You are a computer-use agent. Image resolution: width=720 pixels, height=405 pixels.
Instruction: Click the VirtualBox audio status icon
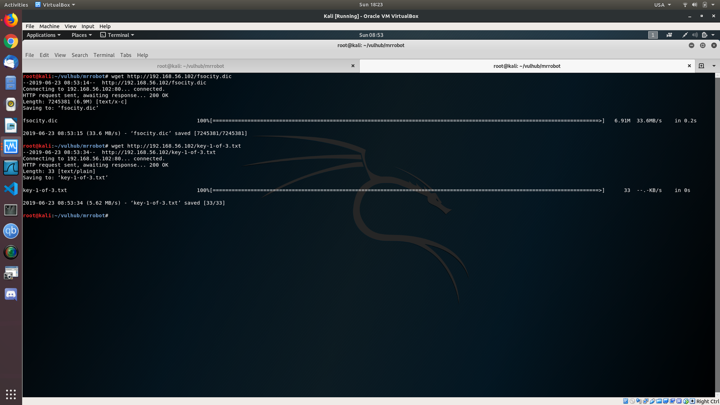click(x=639, y=401)
